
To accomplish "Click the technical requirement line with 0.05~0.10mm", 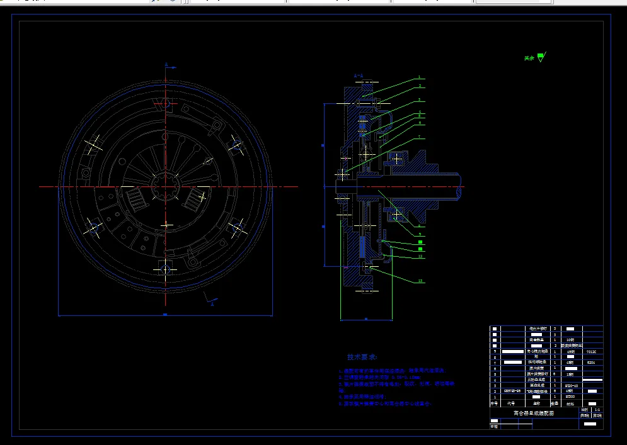I will [x=380, y=377].
